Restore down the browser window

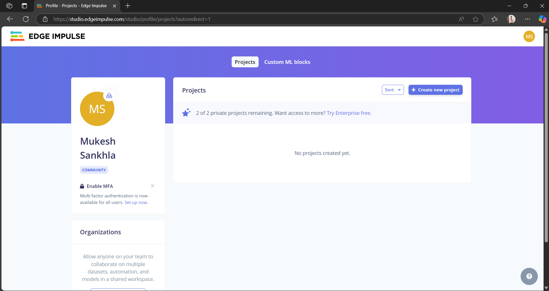click(x=525, y=6)
